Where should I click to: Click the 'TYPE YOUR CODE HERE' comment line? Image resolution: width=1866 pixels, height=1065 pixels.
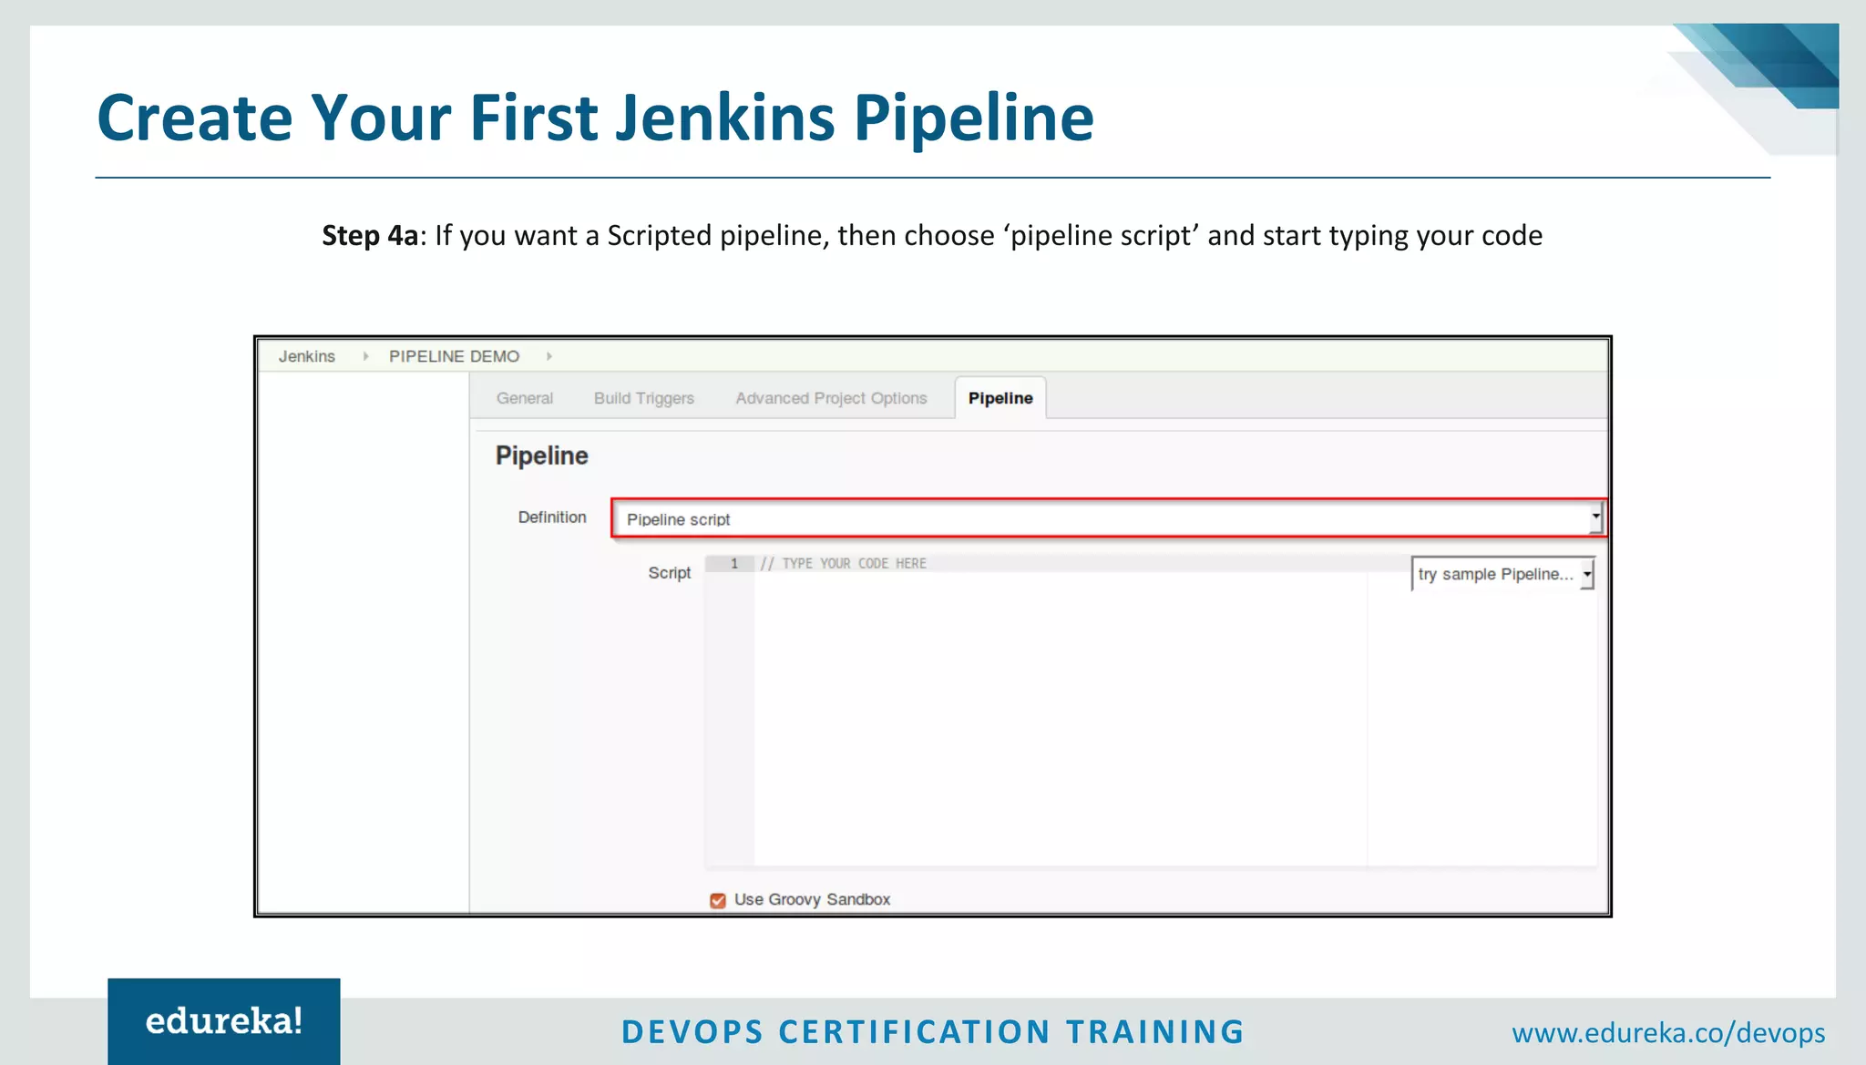(844, 564)
